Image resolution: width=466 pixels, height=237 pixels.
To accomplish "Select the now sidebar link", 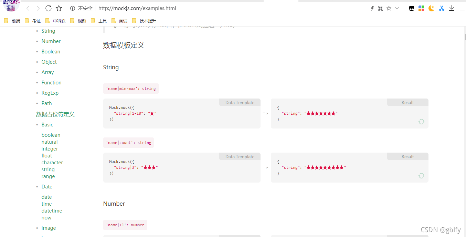I will pyautogui.click(x=46, y=218).
